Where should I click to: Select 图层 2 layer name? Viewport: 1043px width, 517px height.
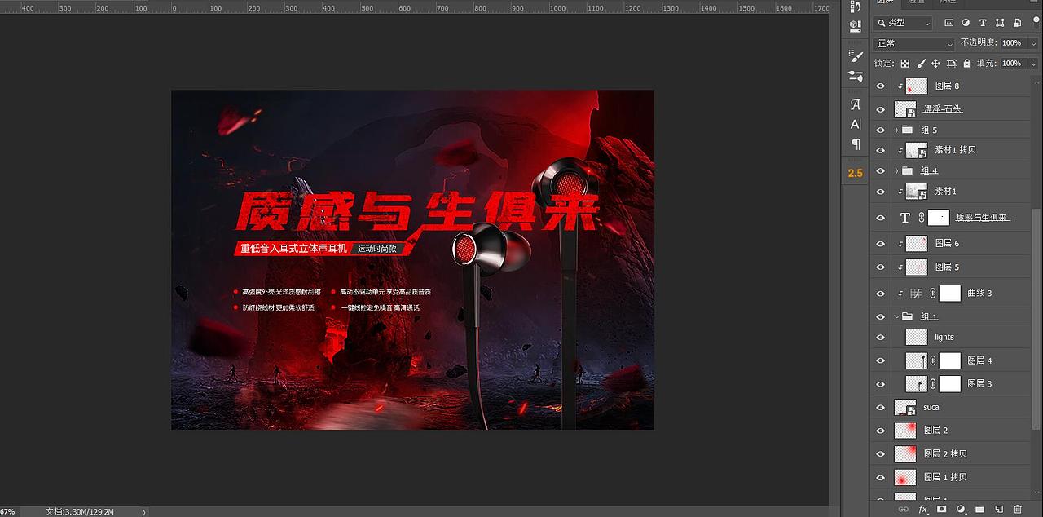[x=935, y=430]
